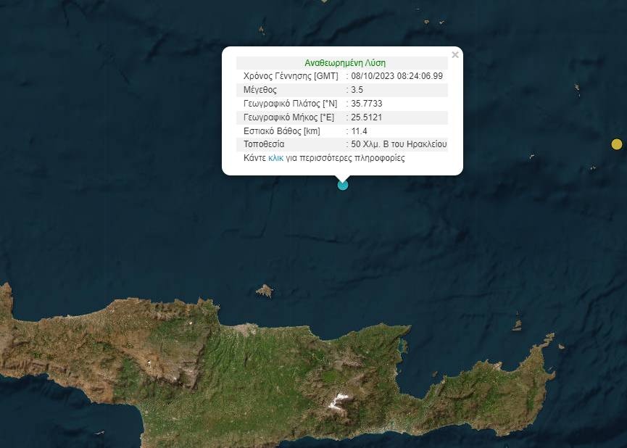Viewport: 627px width, 448px height.
Task: Click the latitude value 35.7733
Action: tap(367, 104)
